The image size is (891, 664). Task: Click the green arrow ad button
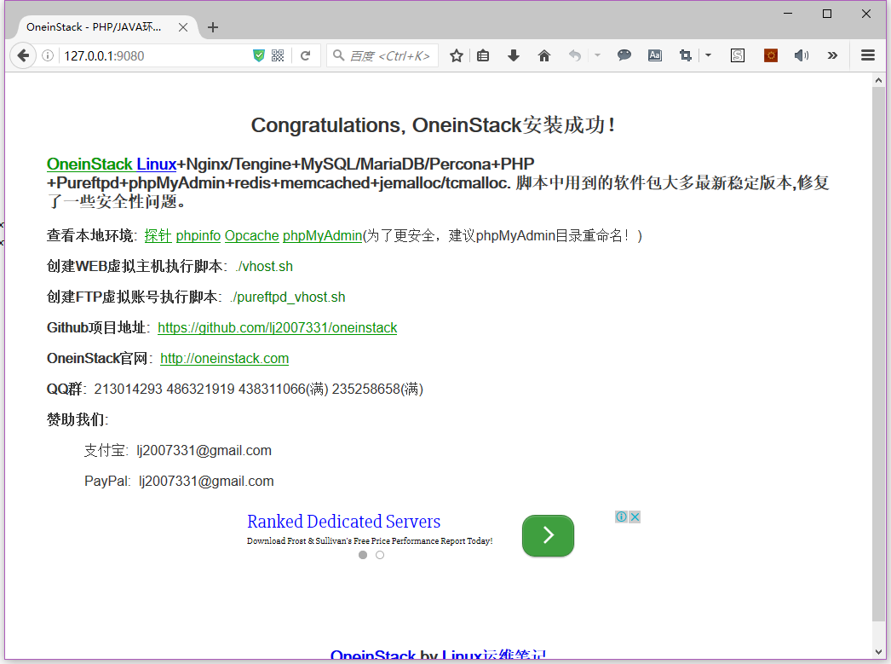point(548,535)
